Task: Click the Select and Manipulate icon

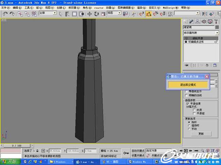Action: pyautogui.click(x=134, y=14)
